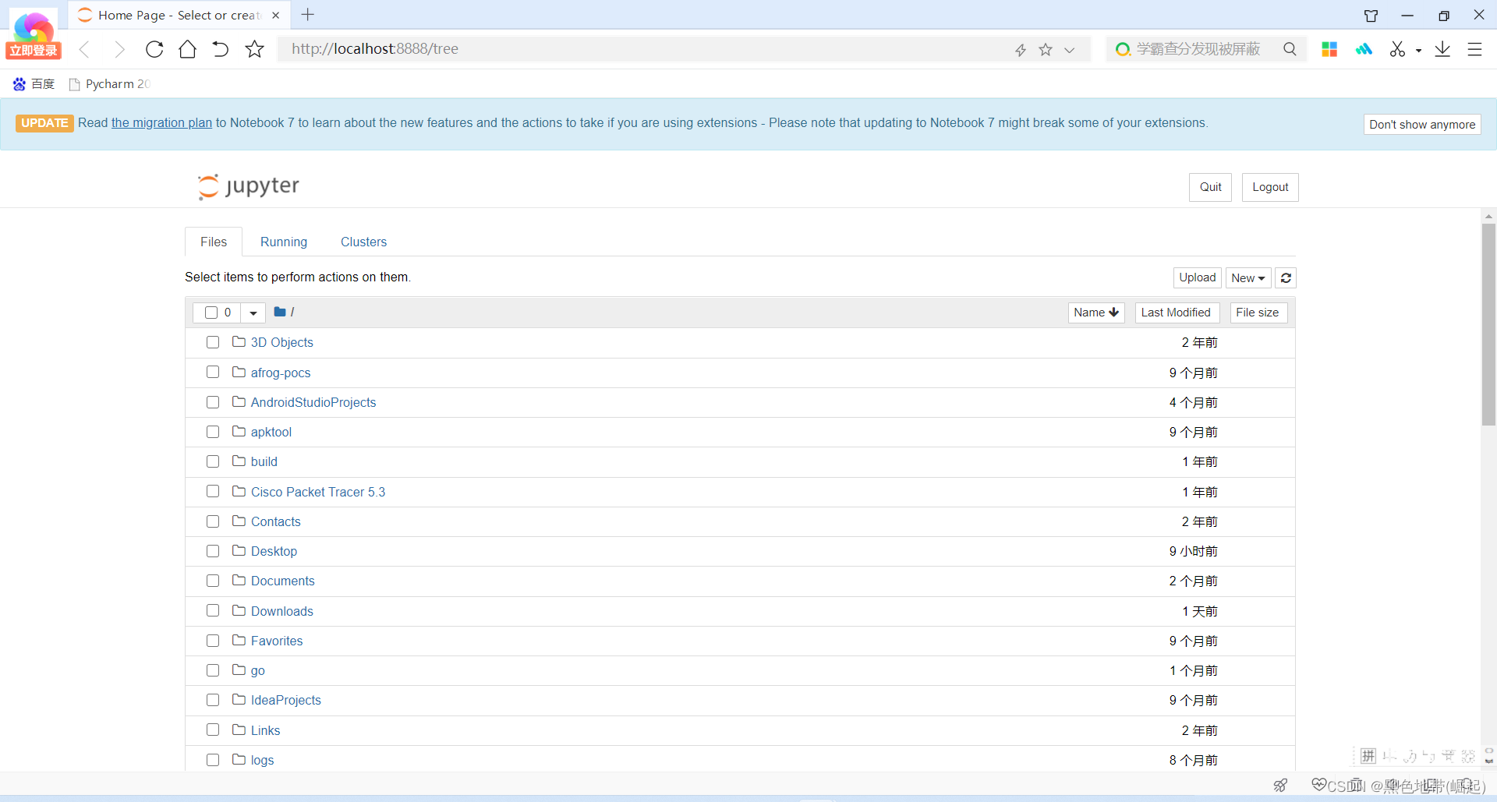Open the migration plan link
The image size is (1497, 802).
[161, 122]
